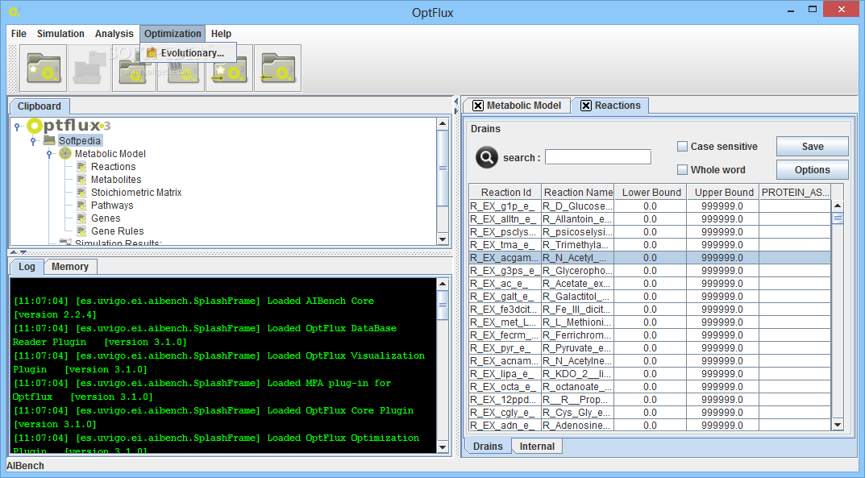Collapse the Metabolic Model tree node
This screenshot has height=478, width=865.
coord(49,154)
